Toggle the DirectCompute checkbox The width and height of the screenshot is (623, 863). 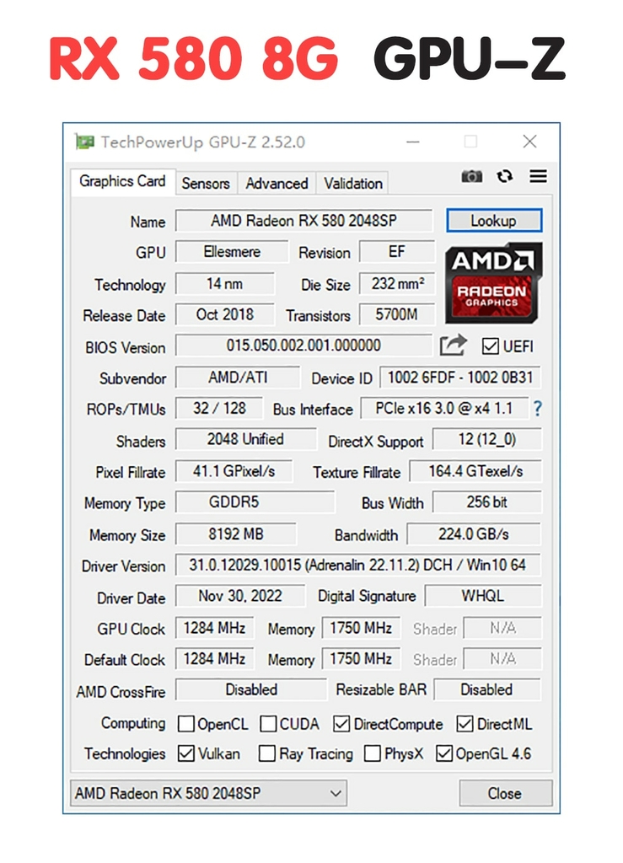click(341, 724)
